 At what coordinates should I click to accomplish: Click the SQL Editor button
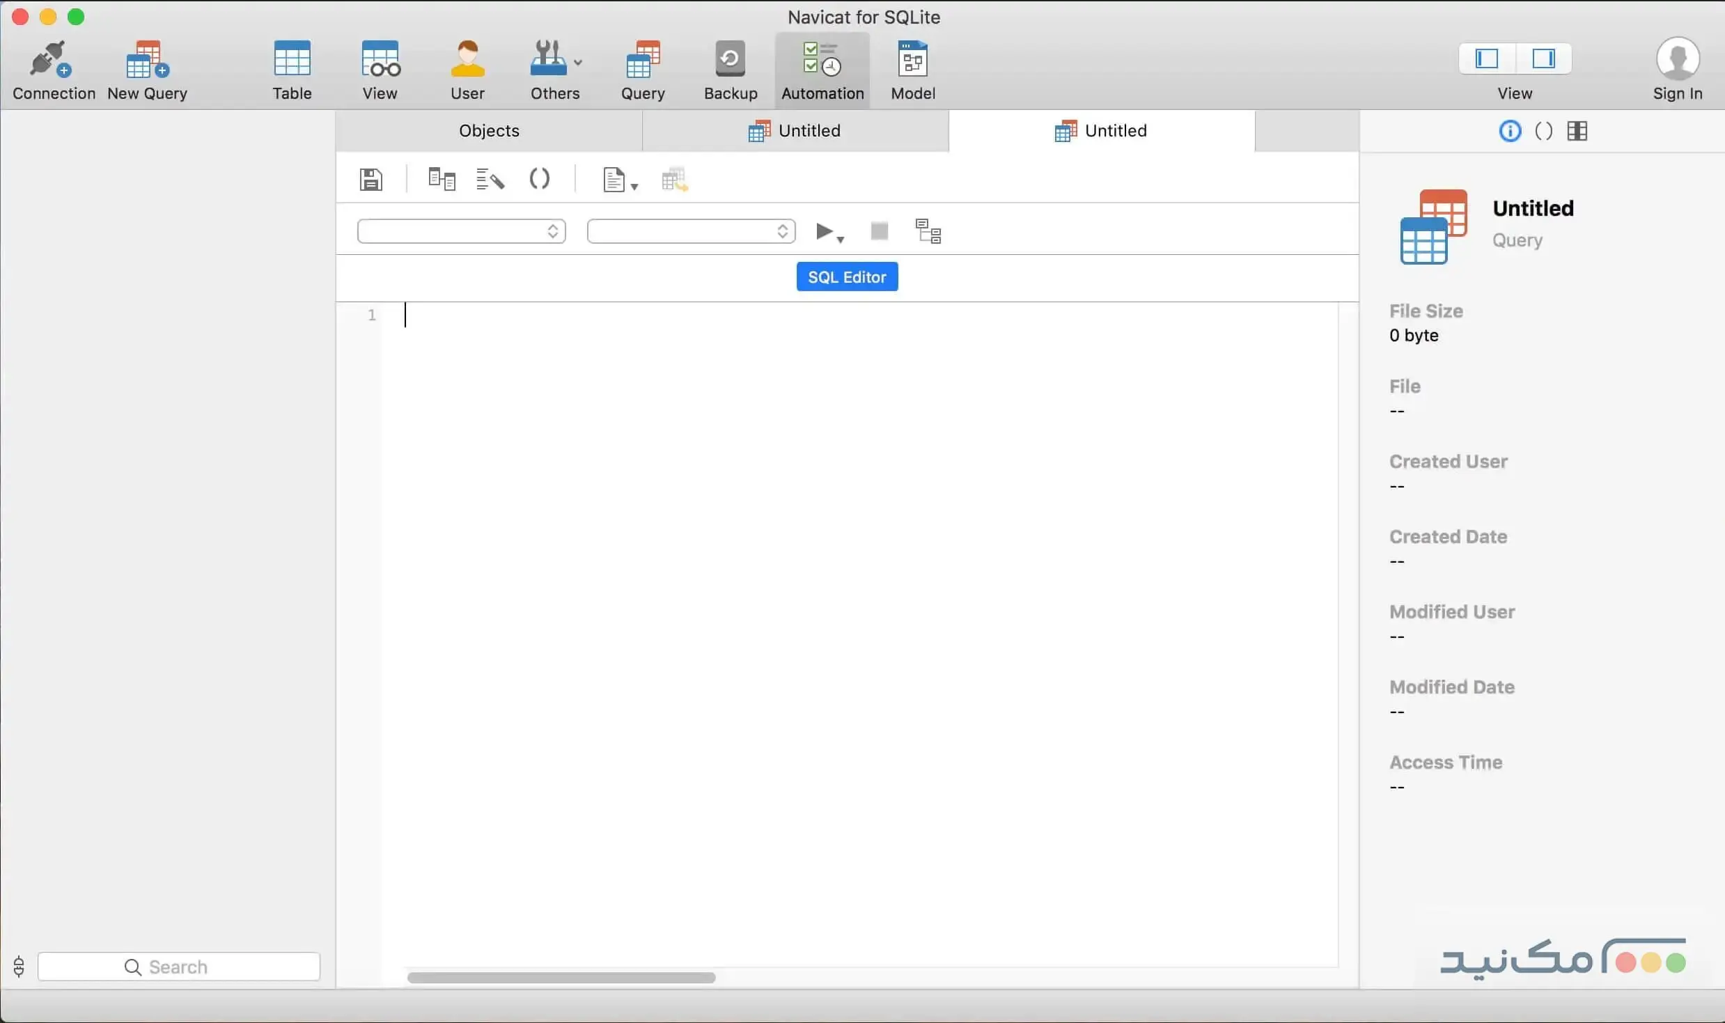[846, 276]
